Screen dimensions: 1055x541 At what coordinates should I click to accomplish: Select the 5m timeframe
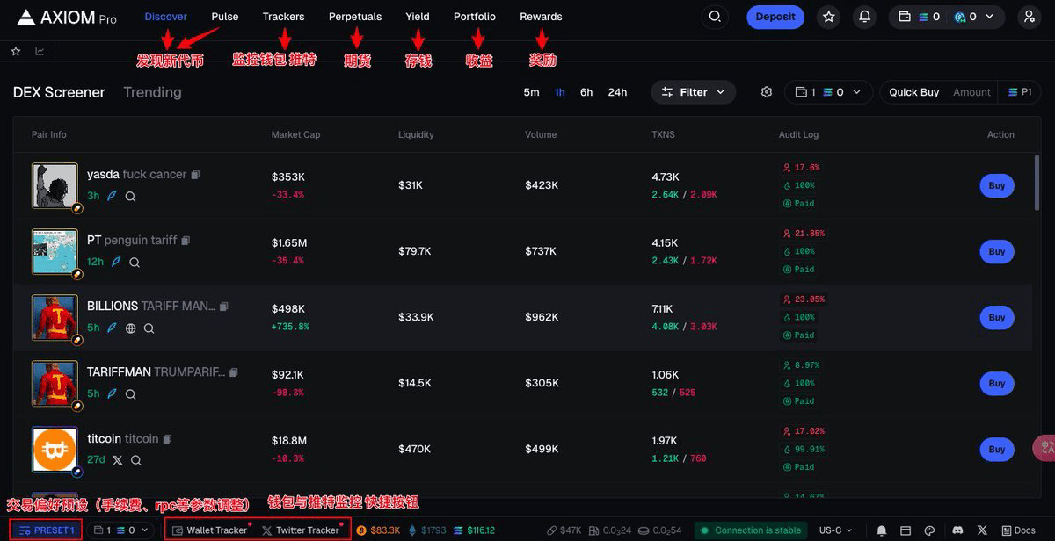pos(531,92)
